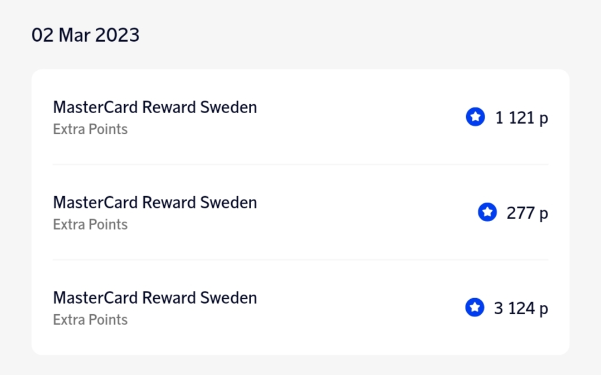
Task: Click Extra Points label in first entry
Action: 90,129
